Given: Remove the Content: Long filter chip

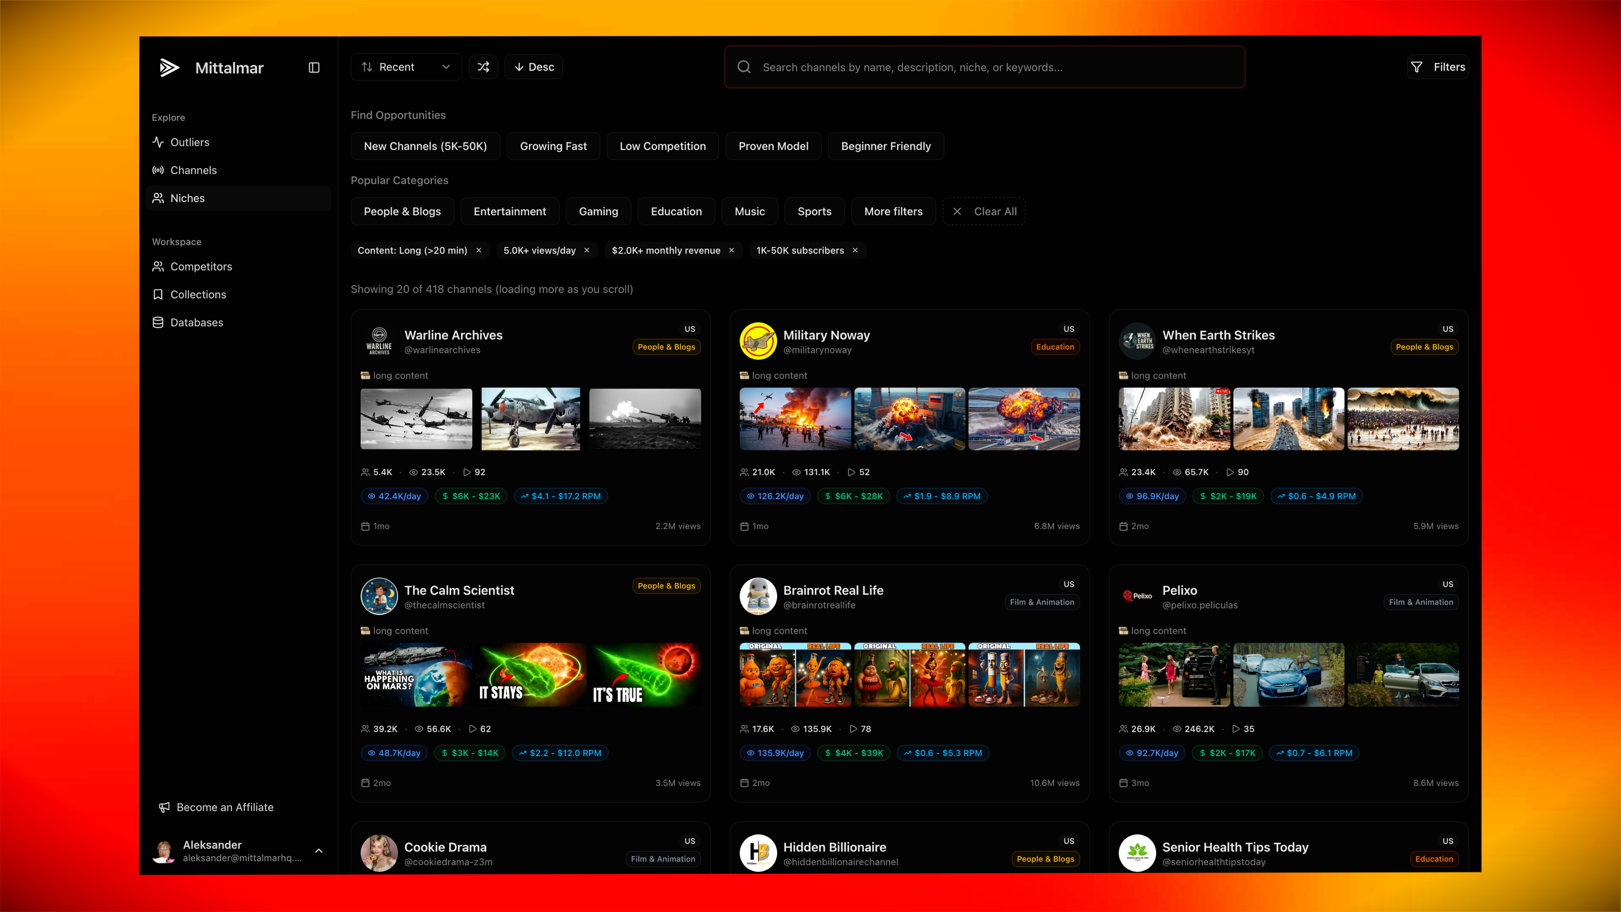Looking at the screenshot, I should point(479,250).
